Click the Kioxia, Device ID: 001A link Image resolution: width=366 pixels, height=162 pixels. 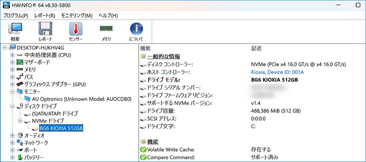point(277,72)
